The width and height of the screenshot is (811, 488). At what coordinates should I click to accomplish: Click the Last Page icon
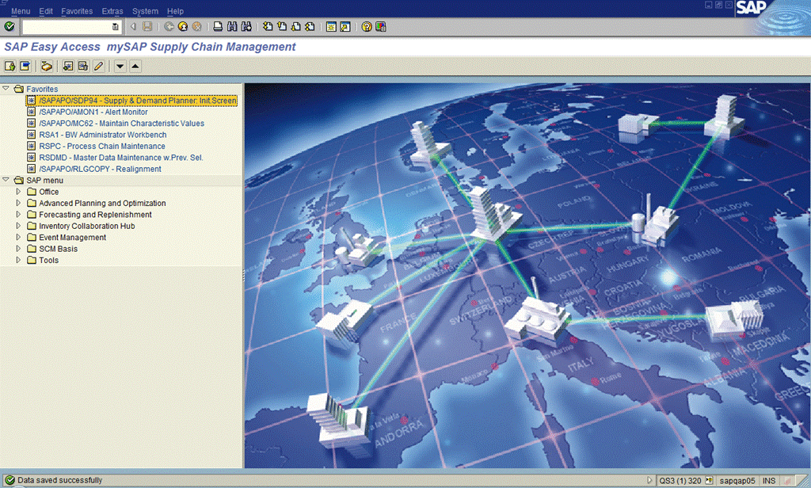coord(310,26)
